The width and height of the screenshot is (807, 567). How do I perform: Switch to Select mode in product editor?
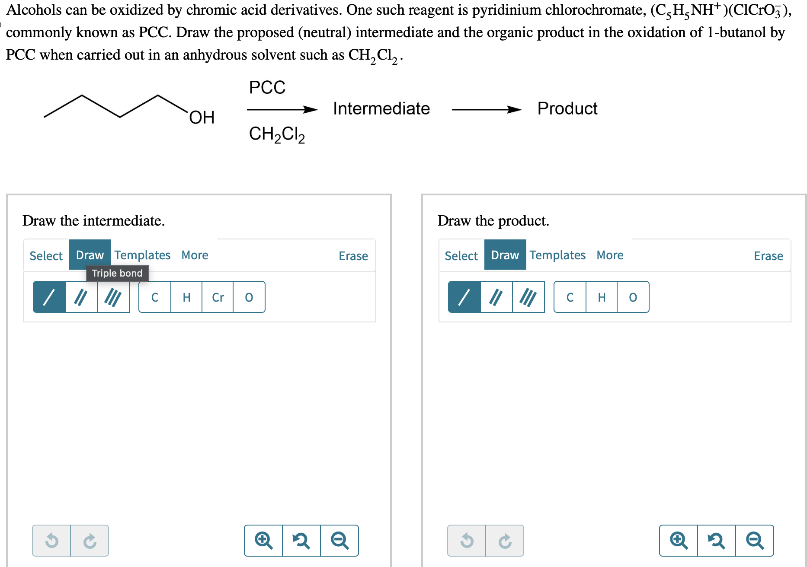(x=461, y=255)
